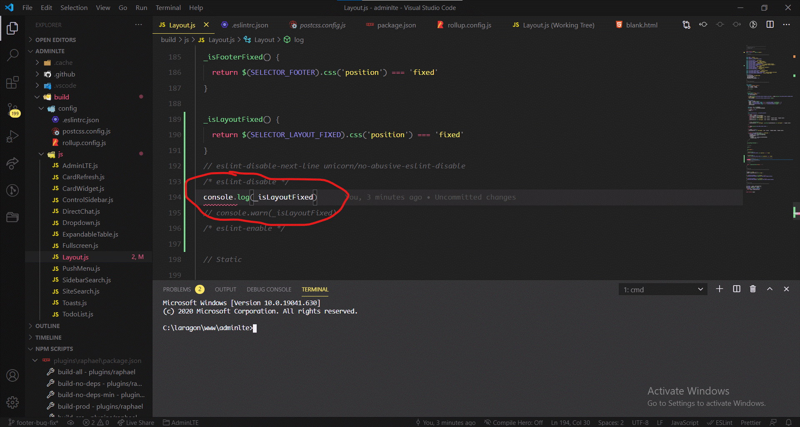Open the Extensions view
The image size is (800, 427).
pyautogui.click(x=12, y=82)
